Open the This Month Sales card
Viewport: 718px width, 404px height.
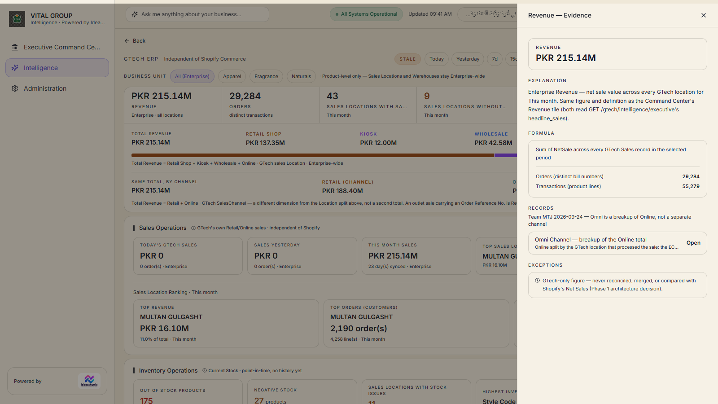[x=416, y=256]
